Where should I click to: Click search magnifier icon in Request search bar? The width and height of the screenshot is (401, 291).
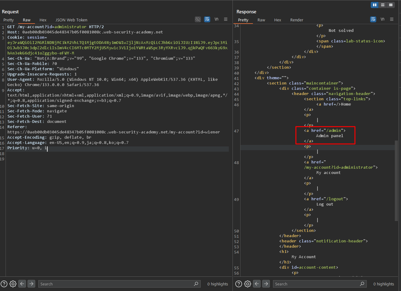[x=196, y=284]
